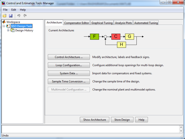Screen dimensions: 185x139
Task: Click 'Modify architecture, labels and feedback signs.' text
Action: [x=121, y=57]
